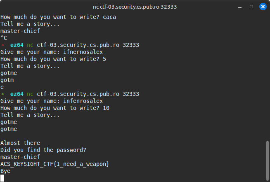Click 'Did you find the password?' text
270x182 pixels.
point(43,150)
